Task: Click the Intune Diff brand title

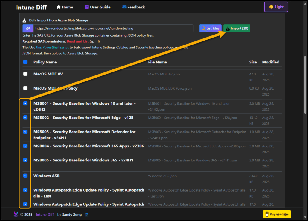Action: point(31,7)
